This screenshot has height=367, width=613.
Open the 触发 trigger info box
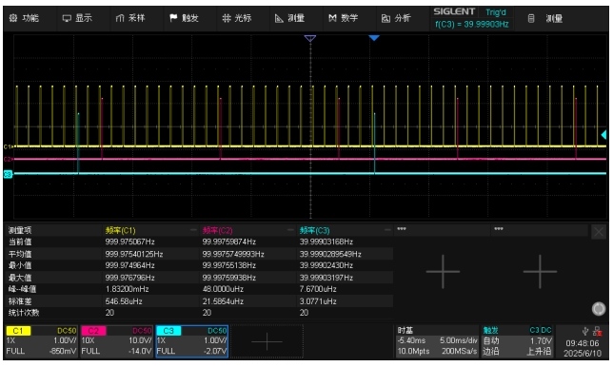pyautogui.click(x=517, y=341)
